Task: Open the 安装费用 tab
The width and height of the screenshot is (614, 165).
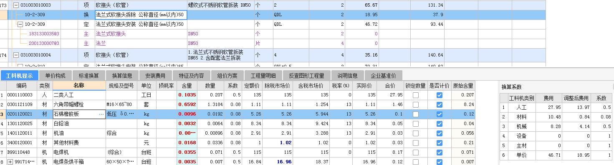Action: tap(155, 76)
